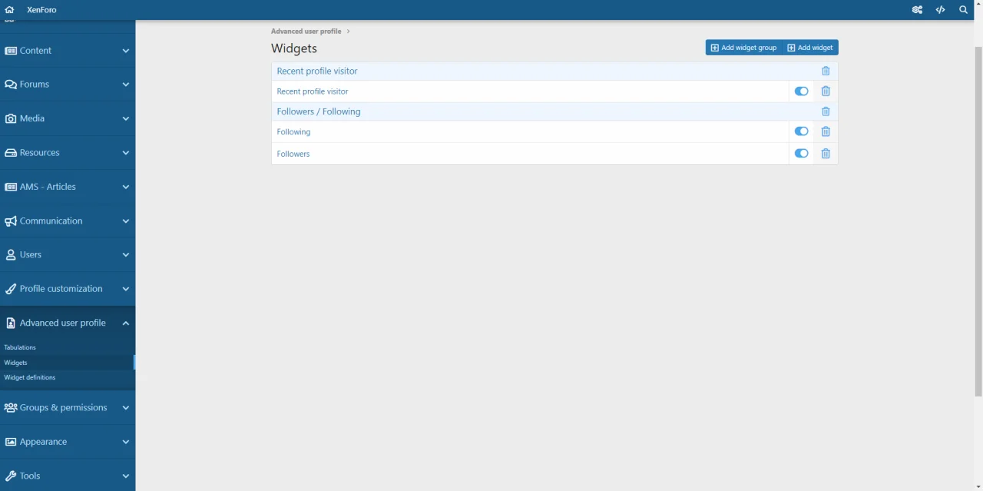Viewport: 983px width, 491px height.
Task: Toggle the Following widget switch
Action: point(801,131)
